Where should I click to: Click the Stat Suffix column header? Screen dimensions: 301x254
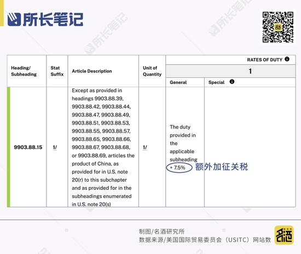coord(57,71)
